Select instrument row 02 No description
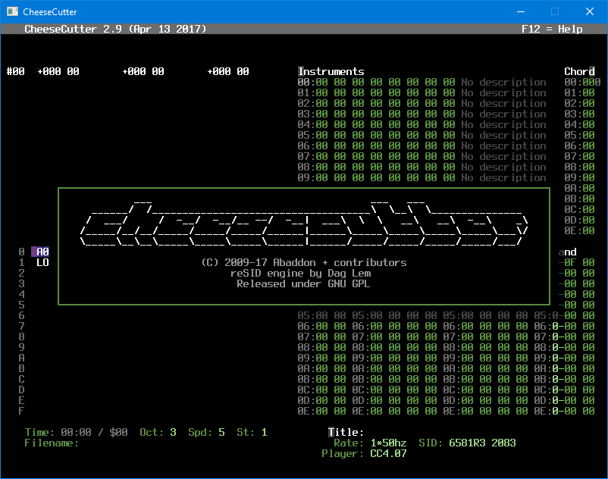The height and width of the screenshot is (479, 608). pos(422,104)
